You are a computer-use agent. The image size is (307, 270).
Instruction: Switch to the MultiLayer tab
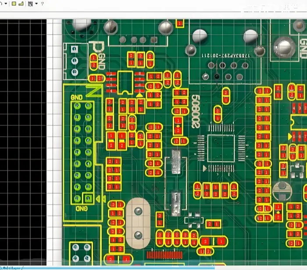click(x=12, y=267)
